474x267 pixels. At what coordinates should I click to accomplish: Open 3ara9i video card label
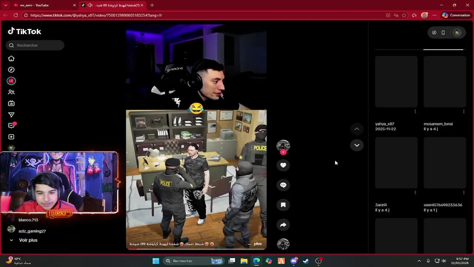(x=381, y=205)
